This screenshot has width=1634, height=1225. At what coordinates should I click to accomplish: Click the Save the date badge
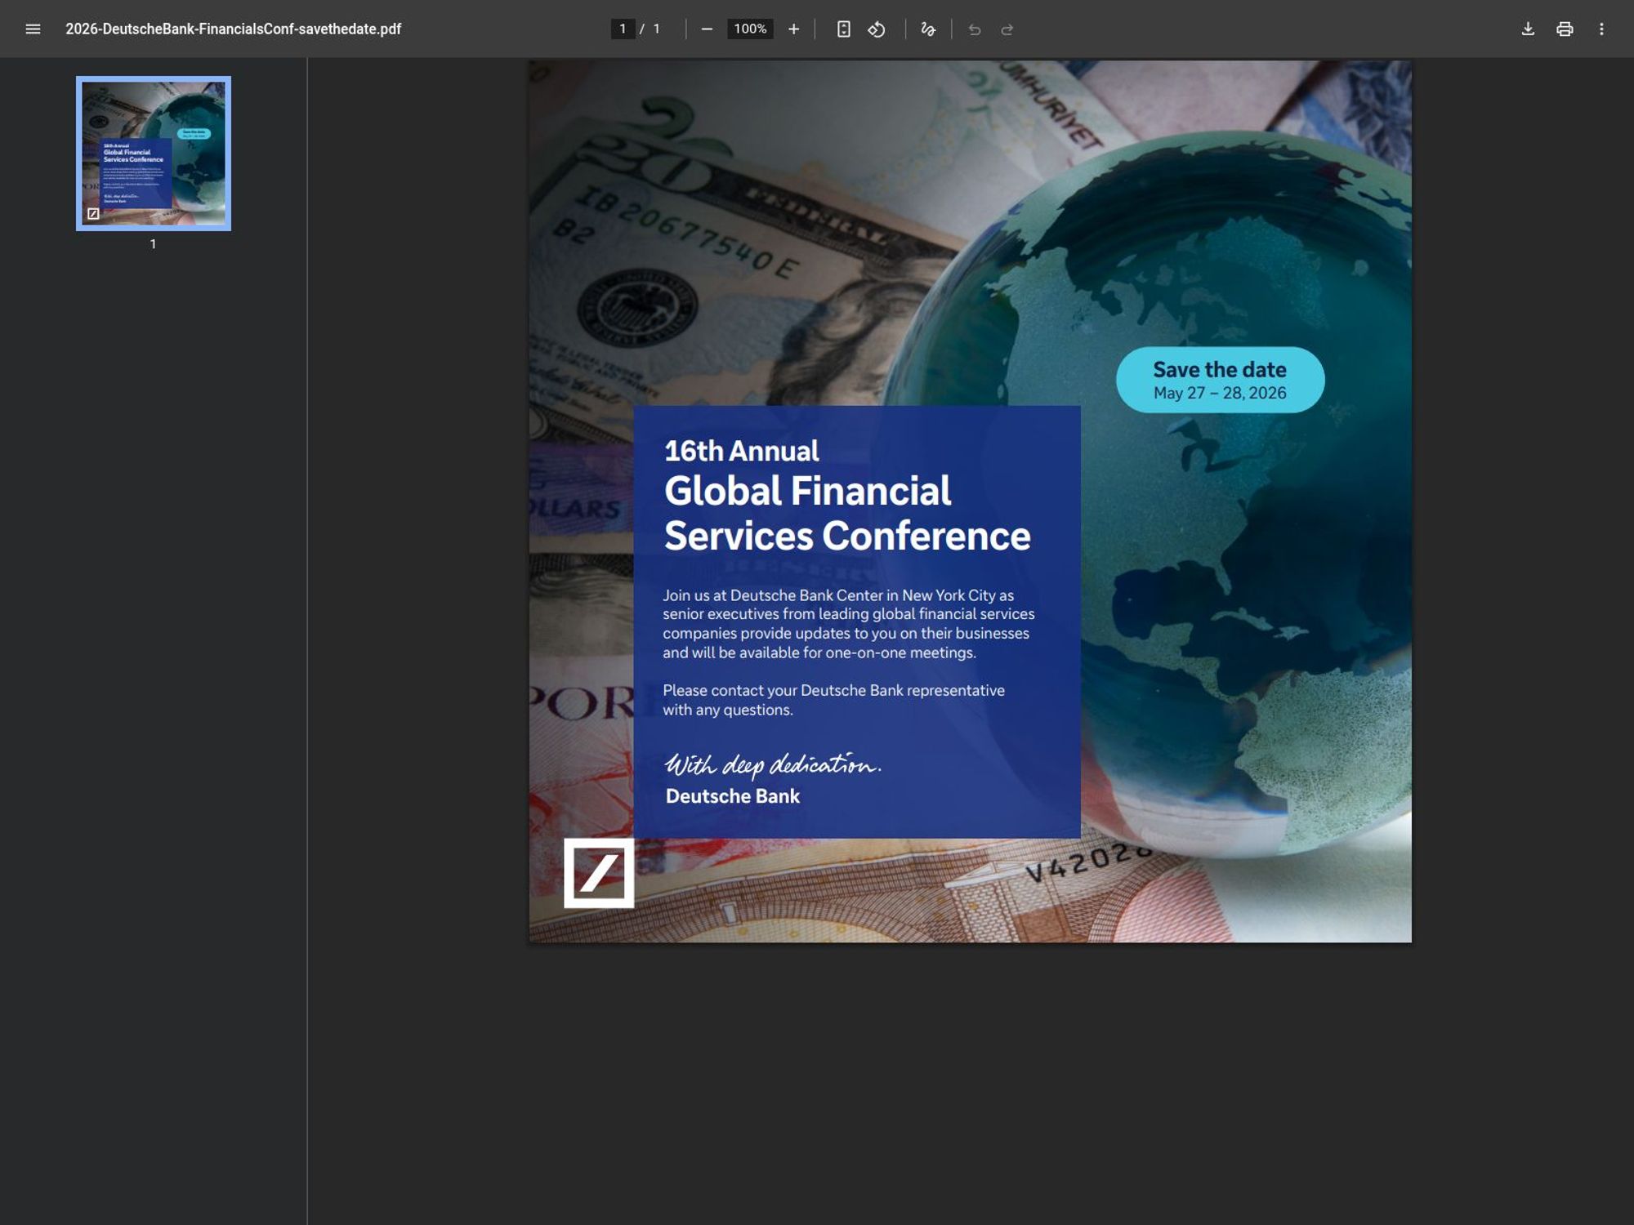tap(1219, 379)
